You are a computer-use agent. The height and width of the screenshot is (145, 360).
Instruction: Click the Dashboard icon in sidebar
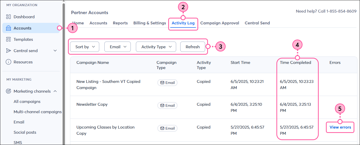(x=8, y=17)
